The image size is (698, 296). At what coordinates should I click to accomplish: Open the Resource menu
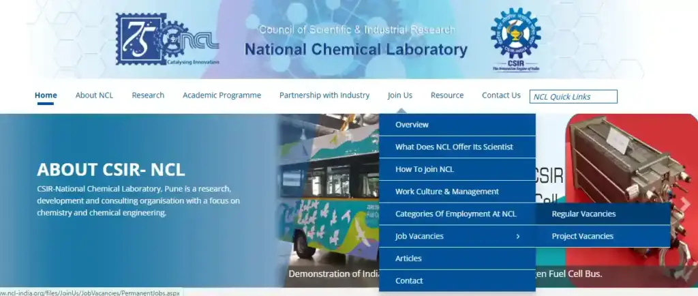coord(447,95)
